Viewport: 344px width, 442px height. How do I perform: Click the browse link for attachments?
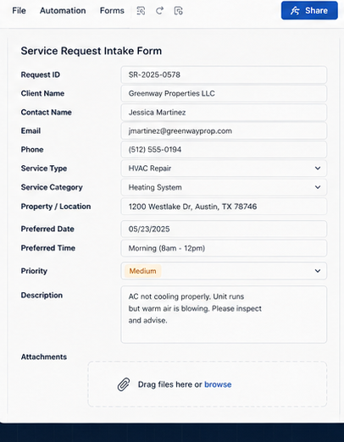click(x=218, y=384)
